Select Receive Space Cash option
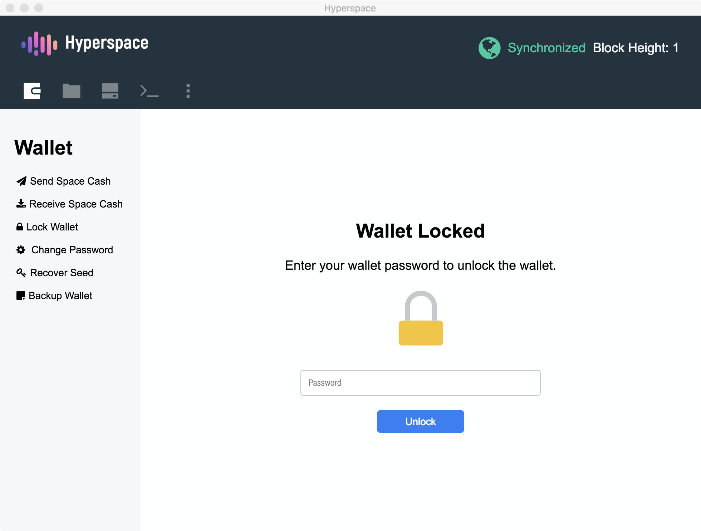This screenshot has width=701, height=531. [76, 204]
